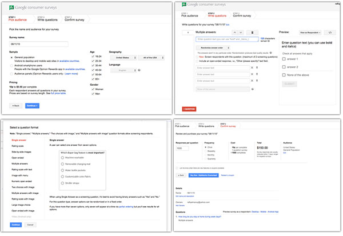
Task: Open the Randomize answer order dropdown
Action: [213, 47]
